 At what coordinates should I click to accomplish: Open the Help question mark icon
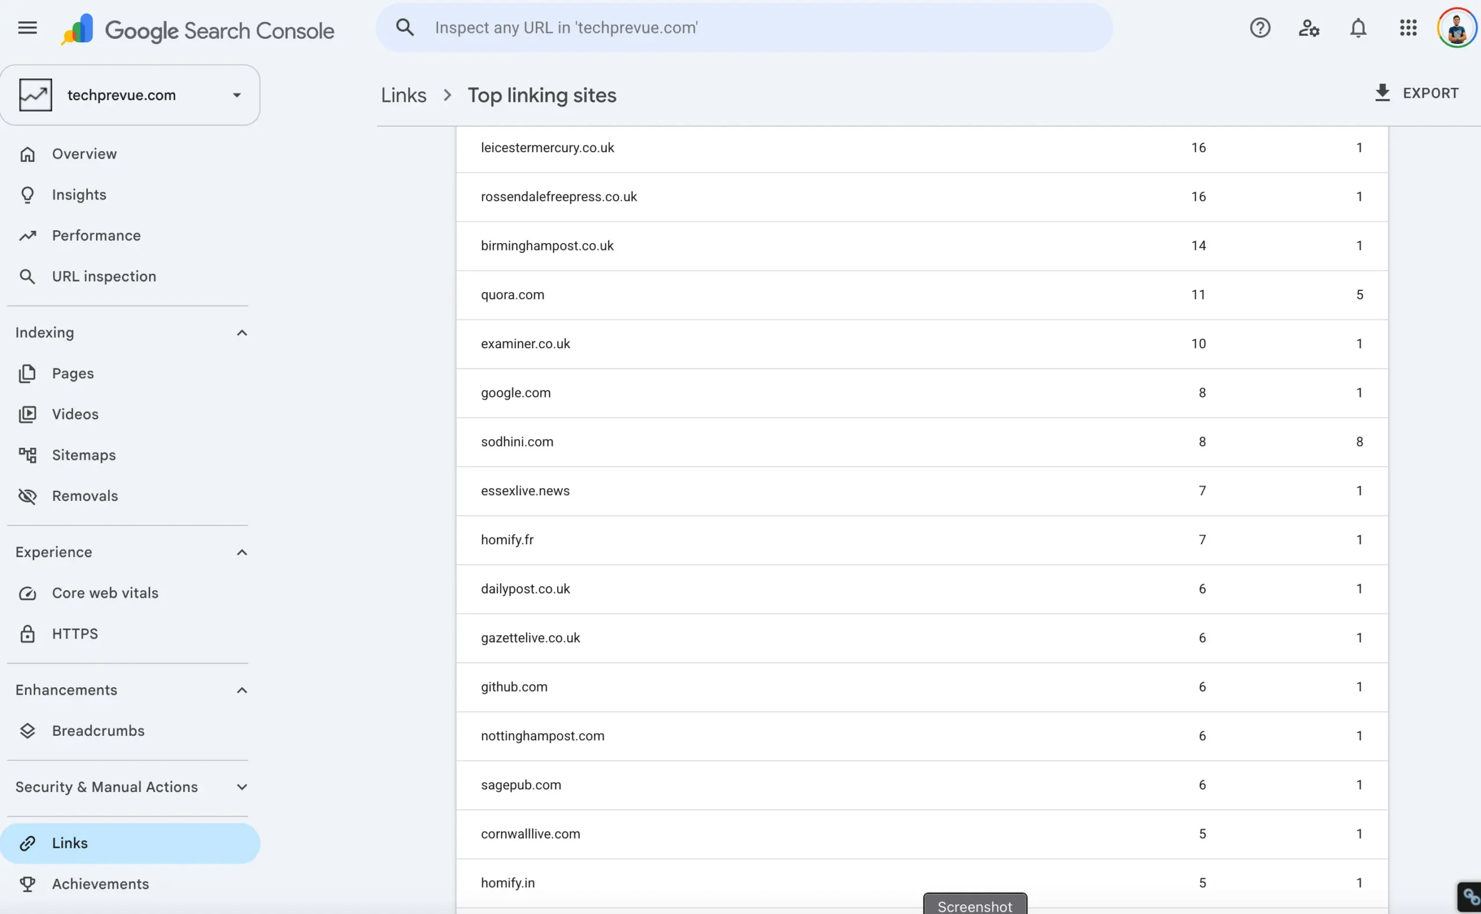click(x=1260, y=28)
